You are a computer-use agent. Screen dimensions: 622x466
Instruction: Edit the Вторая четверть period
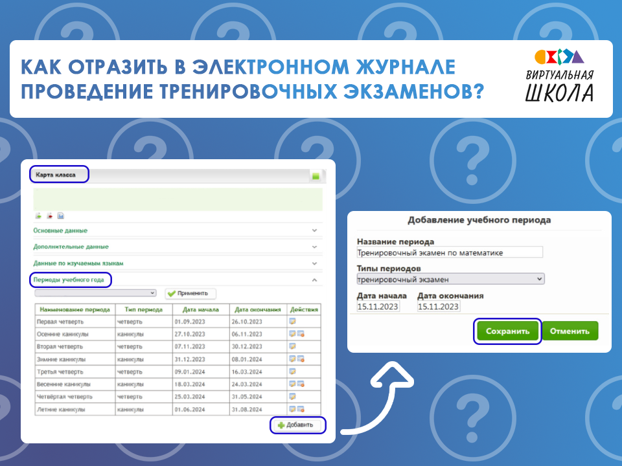click(292, 346)
